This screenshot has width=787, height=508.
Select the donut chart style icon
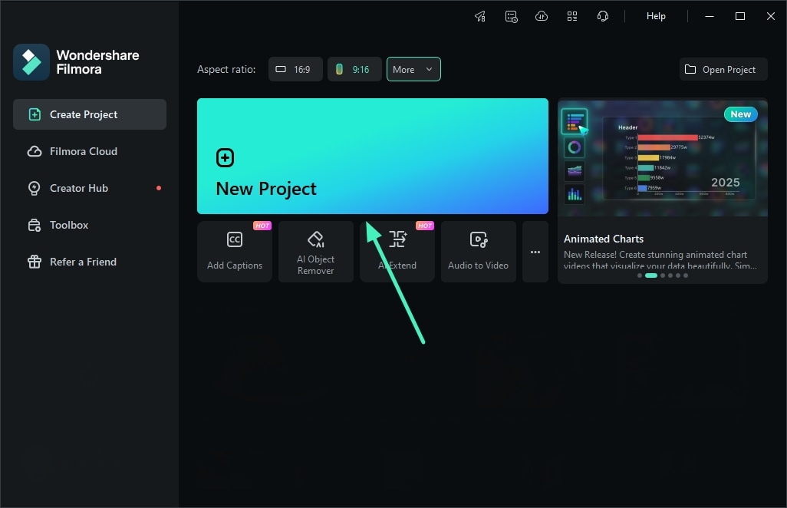coord(574,146)
